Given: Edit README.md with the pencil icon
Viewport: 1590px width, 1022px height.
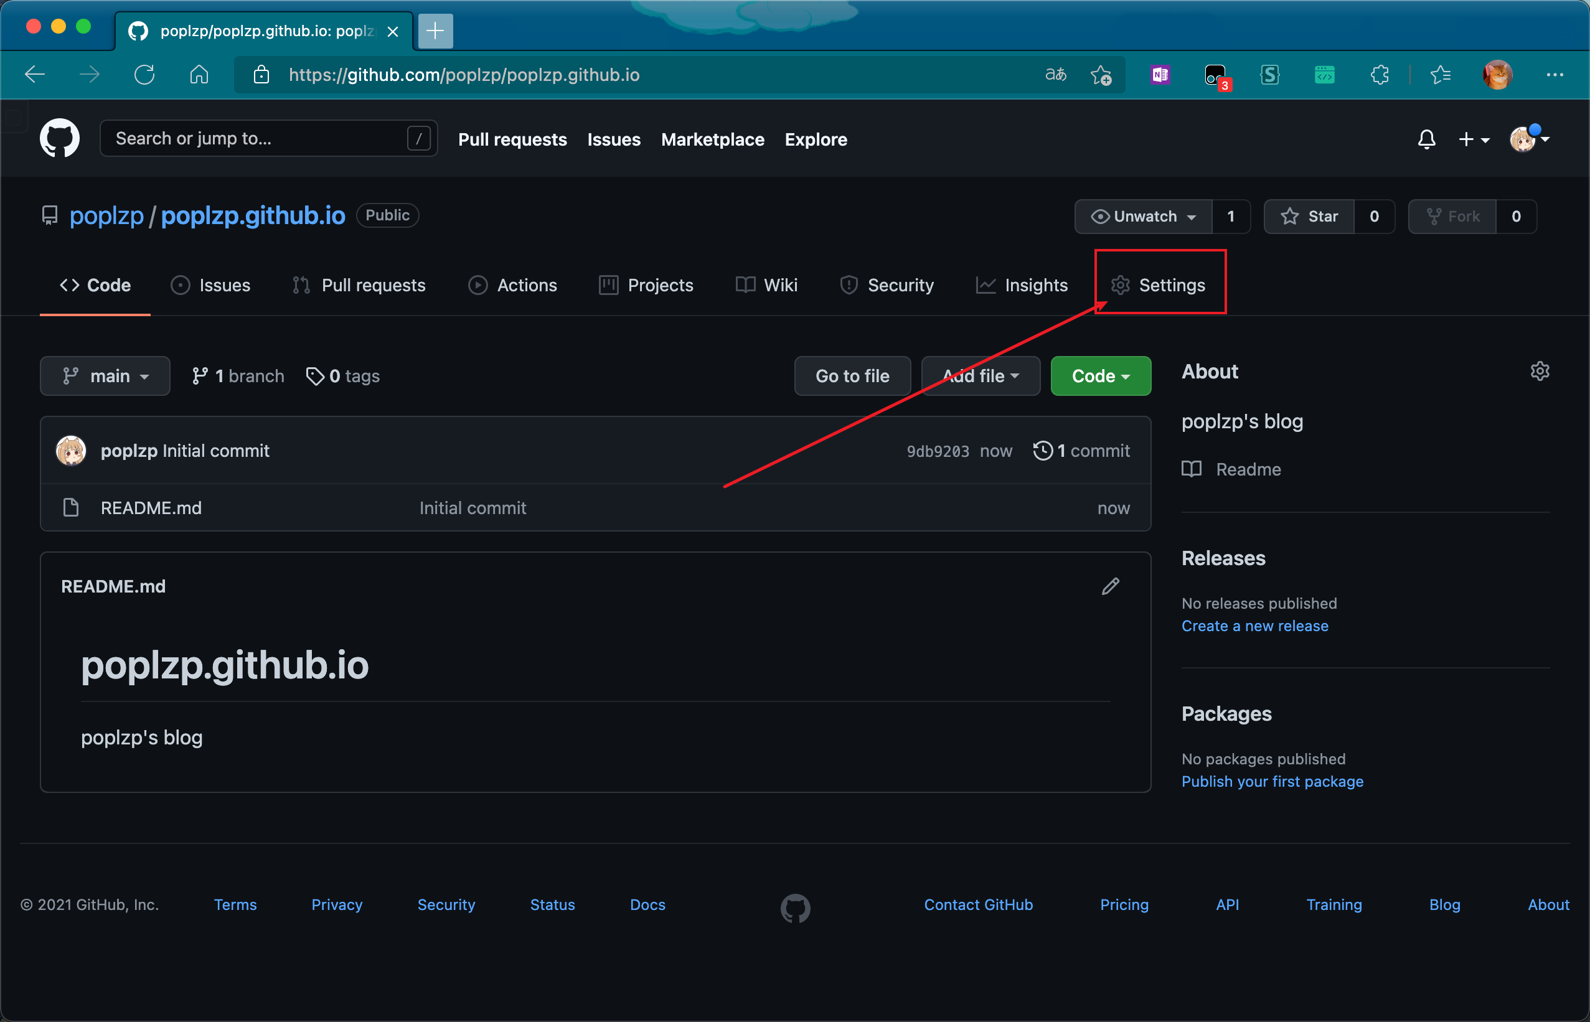Looking at the screenshot, I should point(1111,586).
